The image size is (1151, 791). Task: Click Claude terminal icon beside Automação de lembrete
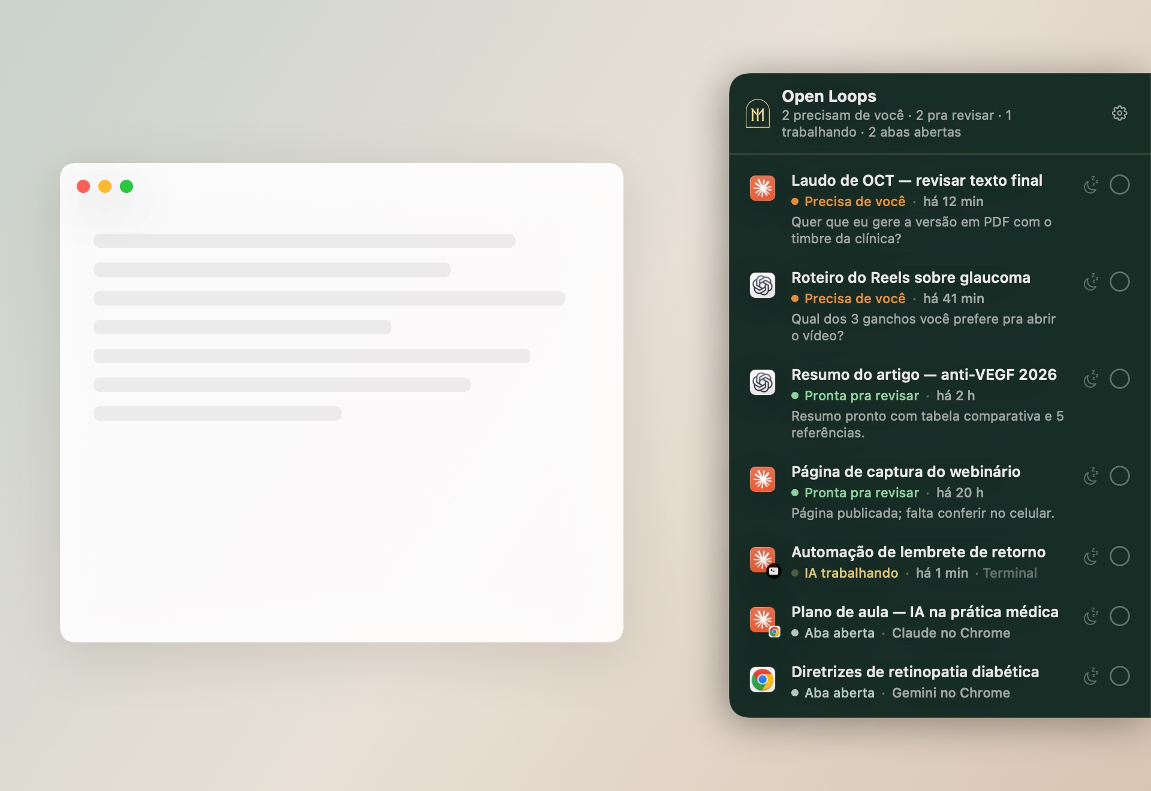click(x=764, y=561)
